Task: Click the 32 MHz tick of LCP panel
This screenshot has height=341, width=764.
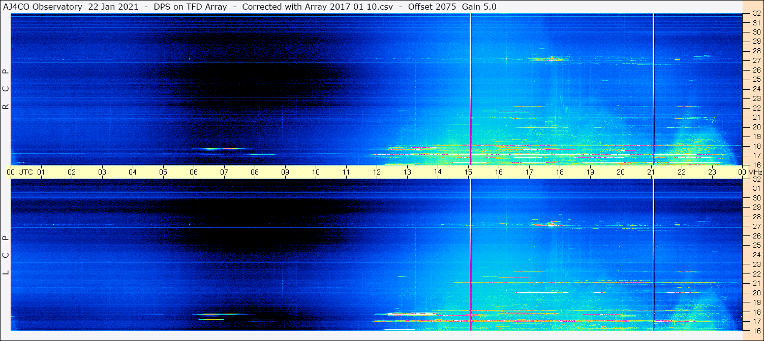Action: [x=756, y=179]
